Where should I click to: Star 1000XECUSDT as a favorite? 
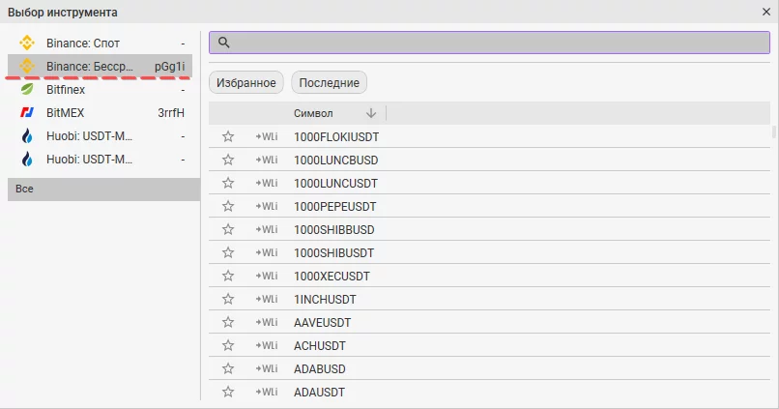pyautogui.click(x=228, y=276)
